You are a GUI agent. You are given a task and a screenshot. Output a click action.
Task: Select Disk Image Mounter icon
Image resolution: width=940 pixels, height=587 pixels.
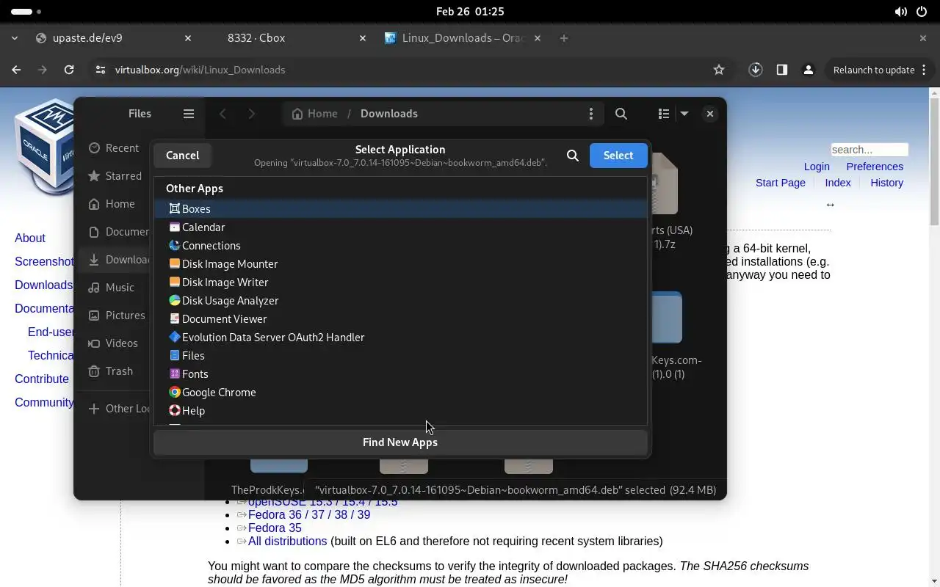tap(174, 264)
